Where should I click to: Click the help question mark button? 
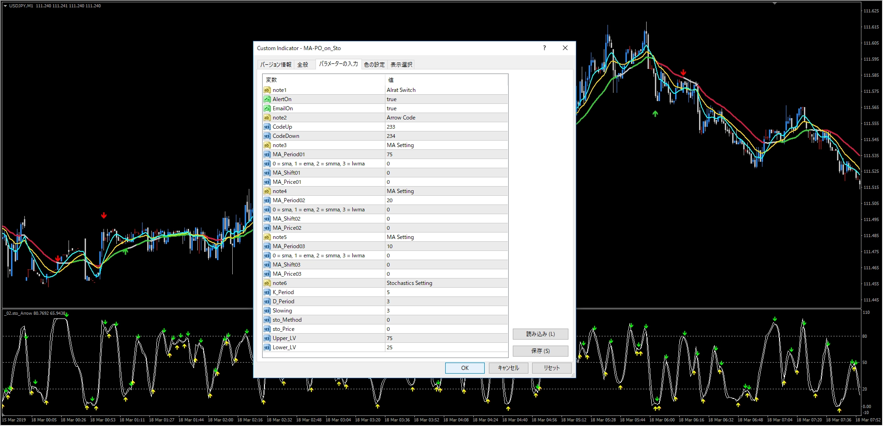pos(544,48)
